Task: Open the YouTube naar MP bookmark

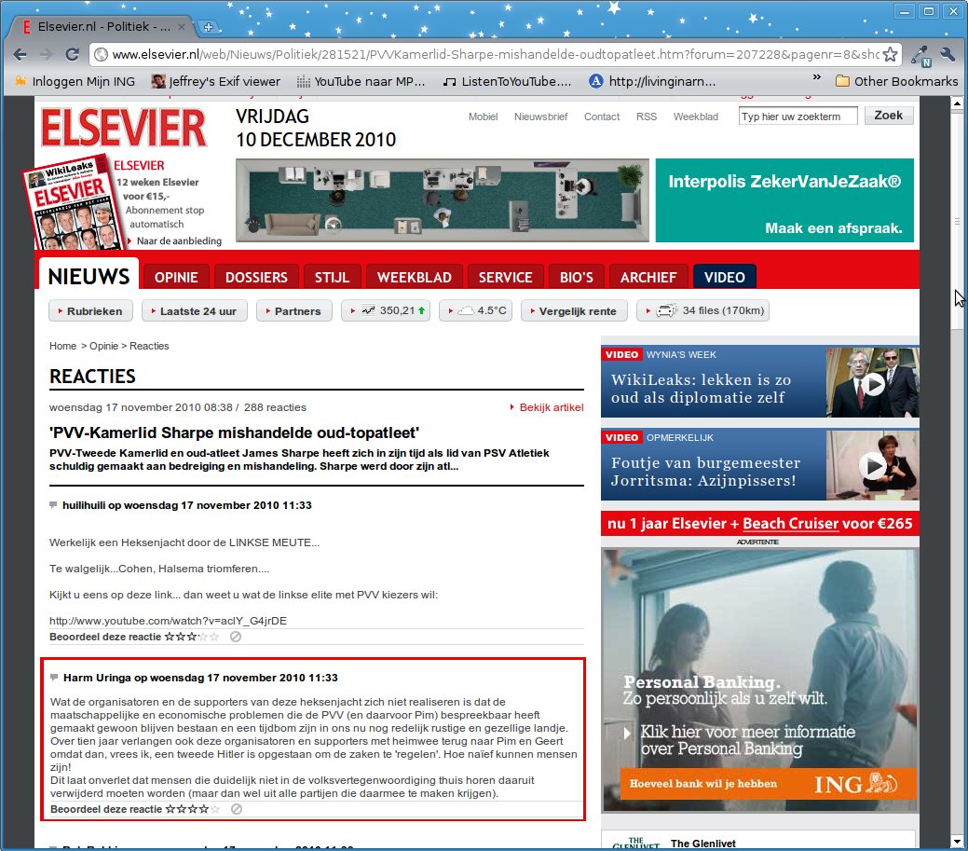Action: (x=361, y=81)
